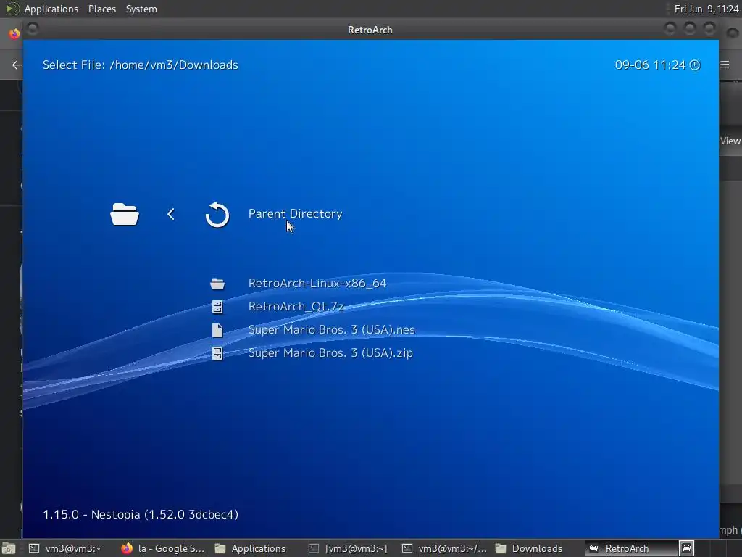This screenshot has height=557, width=742.
Task: Click the date and time in top panel
Action: [706, 9]
